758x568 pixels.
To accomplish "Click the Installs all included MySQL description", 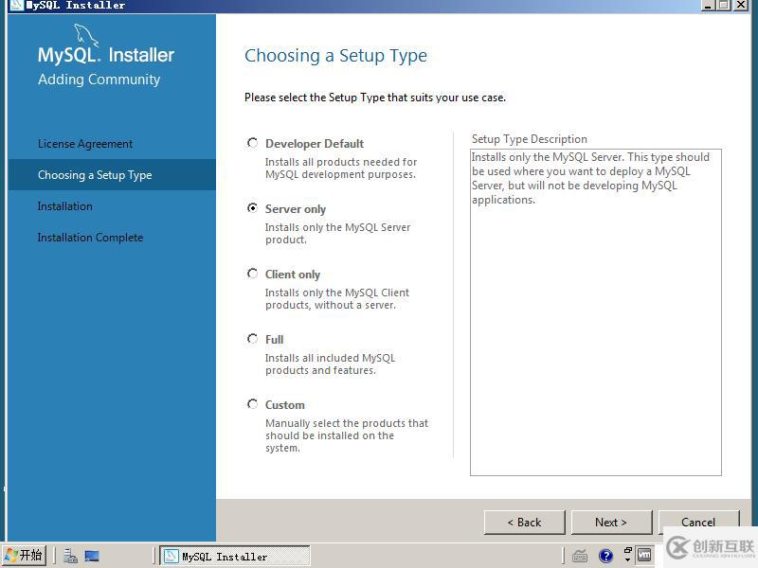I will (x=330, y=364).
